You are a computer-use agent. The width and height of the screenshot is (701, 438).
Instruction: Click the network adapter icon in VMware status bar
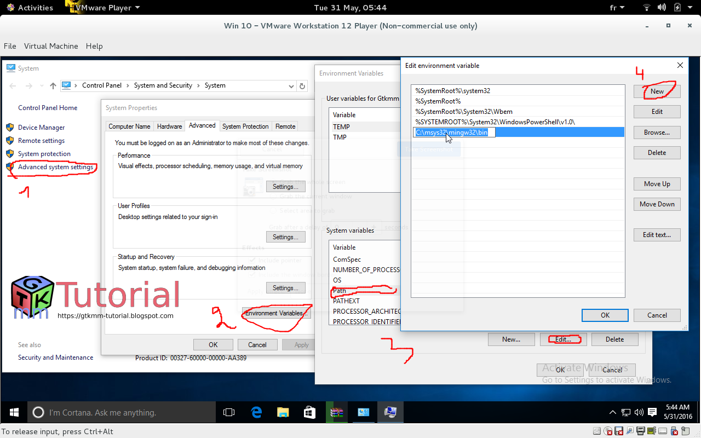pyautogui.click(x=651, y=431)
